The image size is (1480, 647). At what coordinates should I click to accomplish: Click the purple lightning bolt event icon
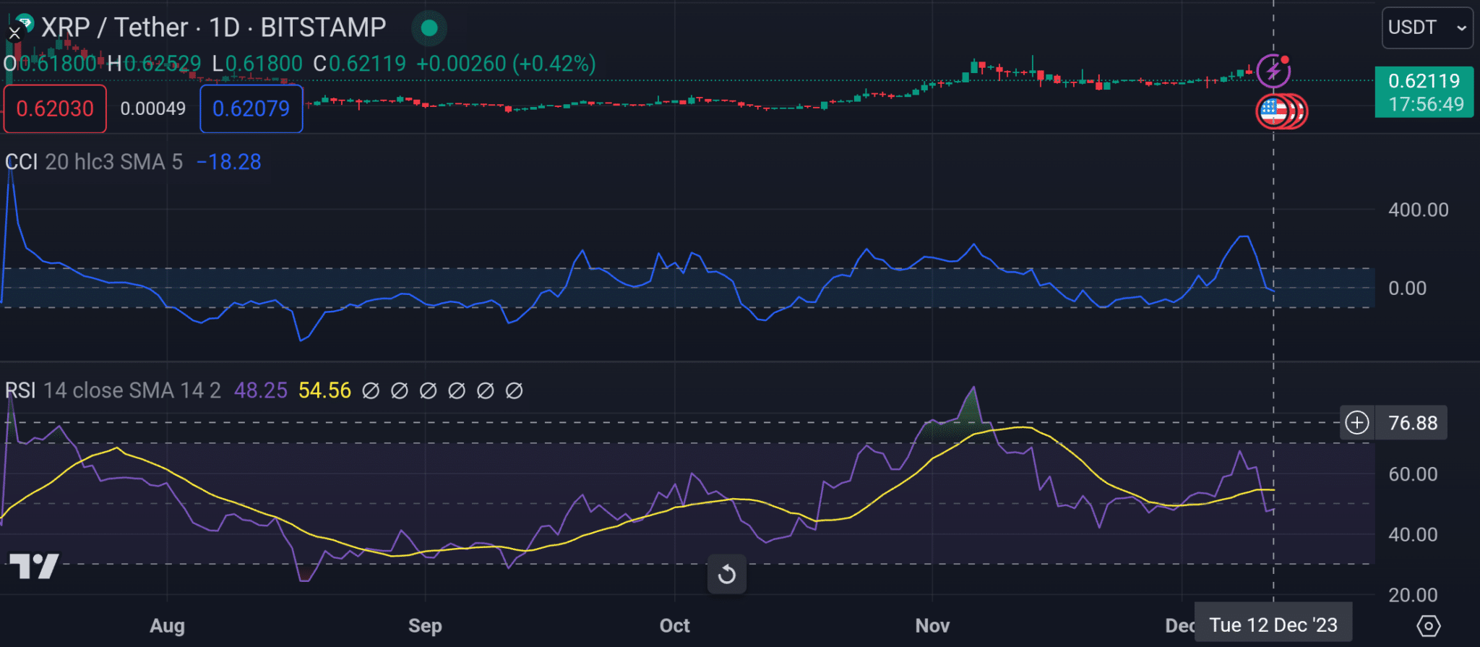(1273, 71)
